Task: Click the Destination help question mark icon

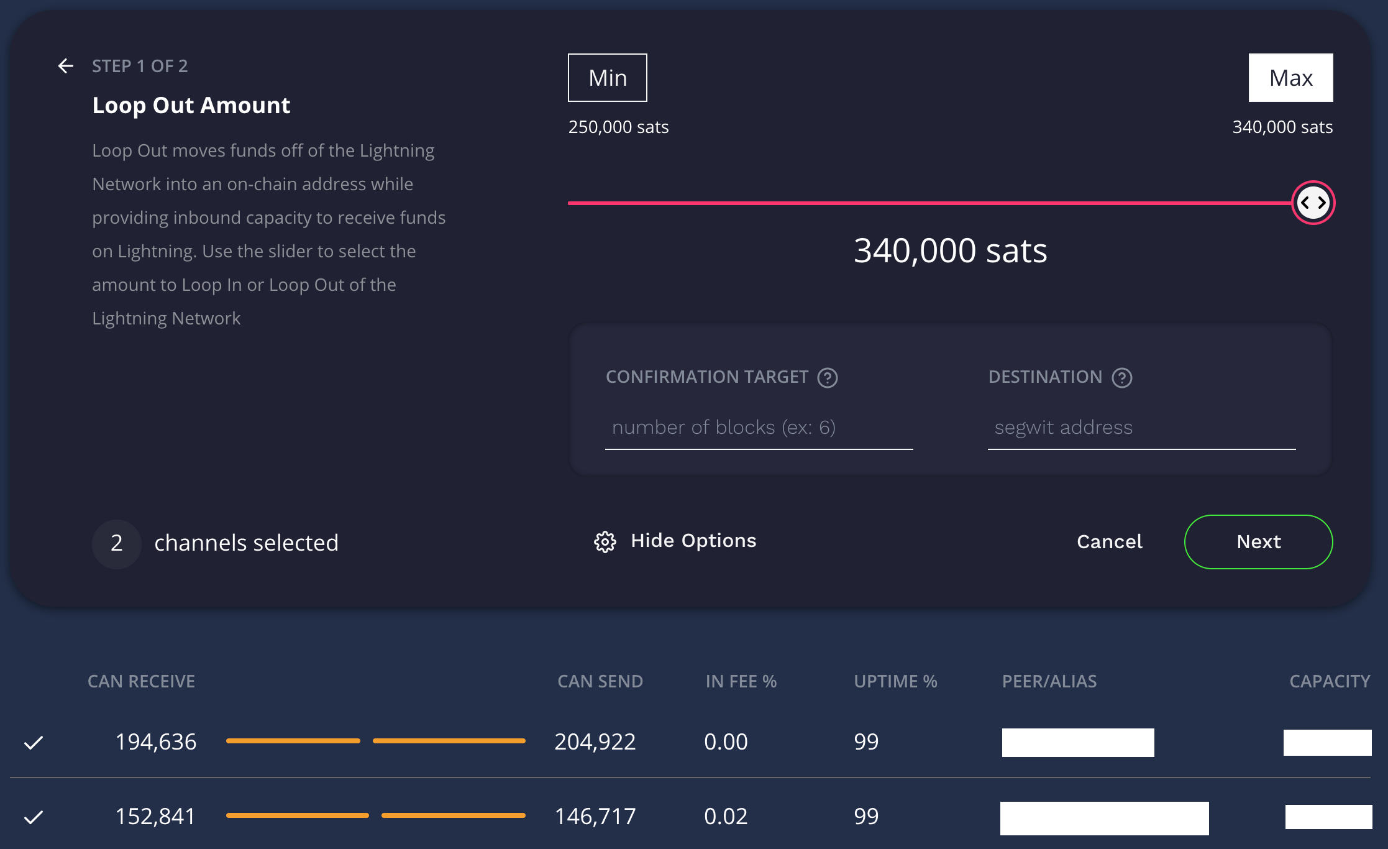Action: pos(1121,378)
